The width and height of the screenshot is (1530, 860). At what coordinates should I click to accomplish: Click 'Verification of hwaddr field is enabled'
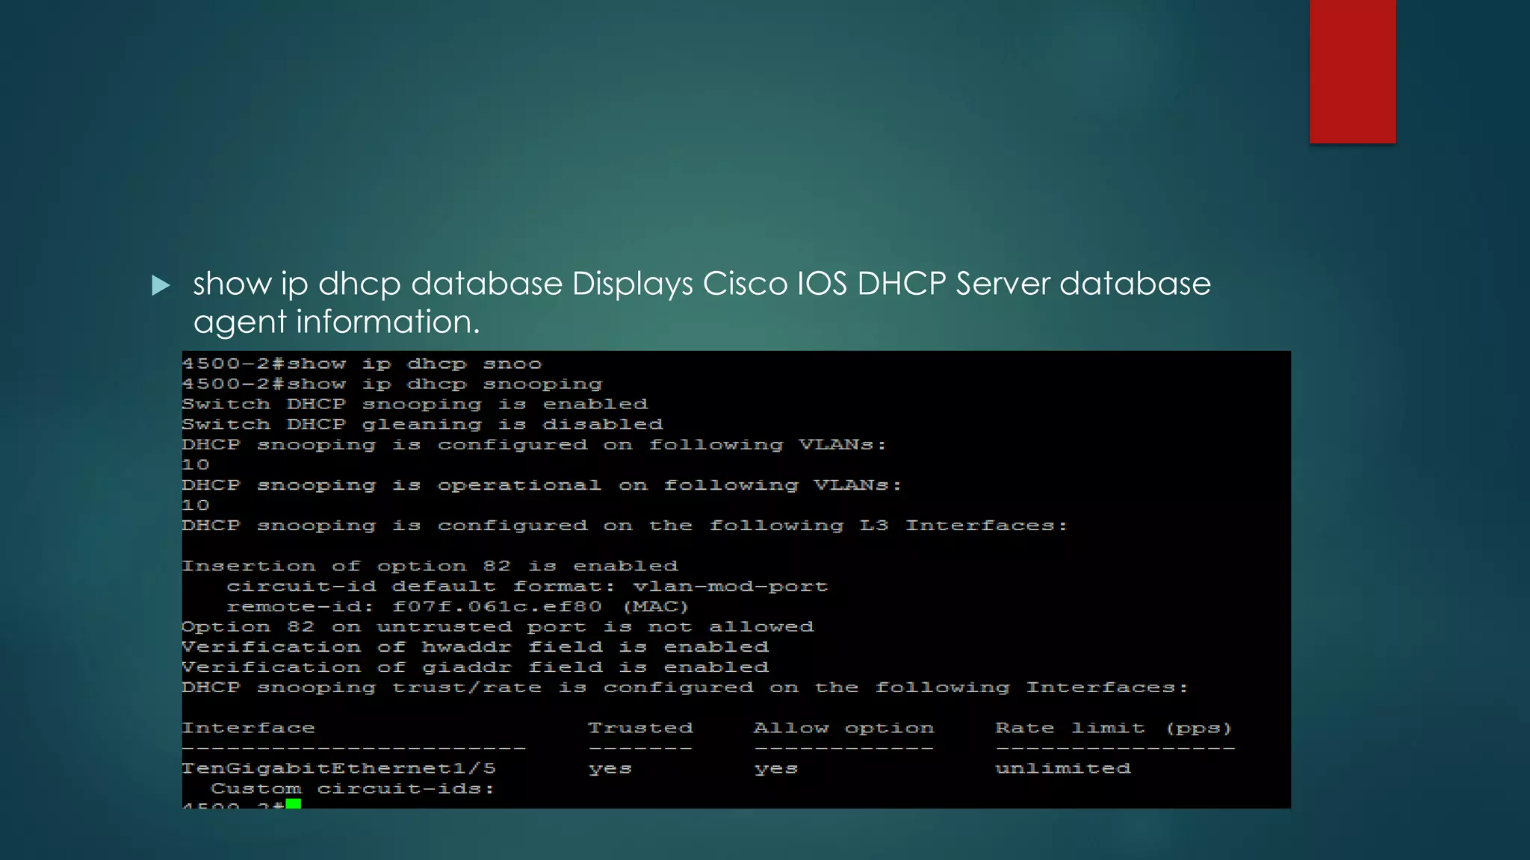click(475, 647)
